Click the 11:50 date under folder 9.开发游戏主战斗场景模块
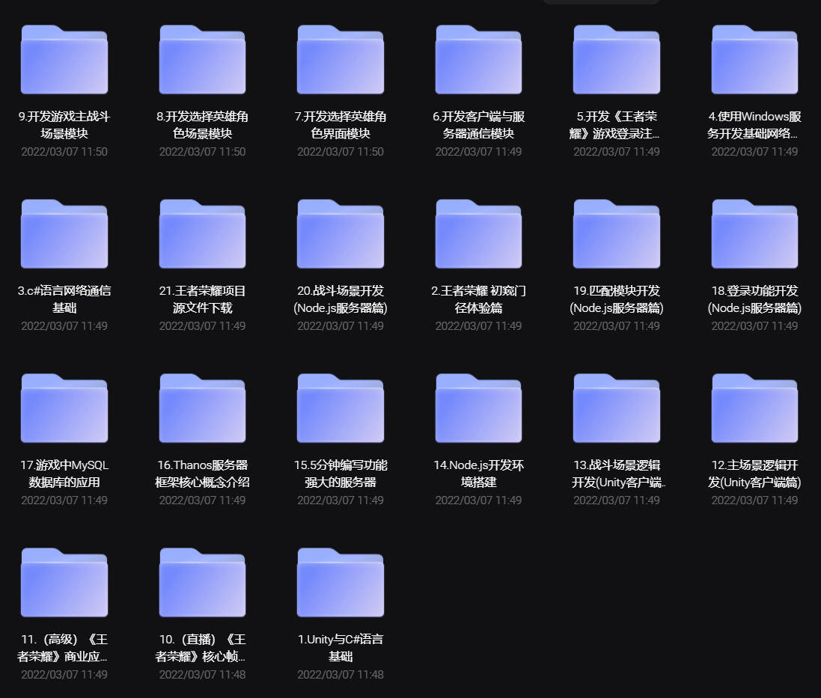The image size is (821, 698). point(64,152)
